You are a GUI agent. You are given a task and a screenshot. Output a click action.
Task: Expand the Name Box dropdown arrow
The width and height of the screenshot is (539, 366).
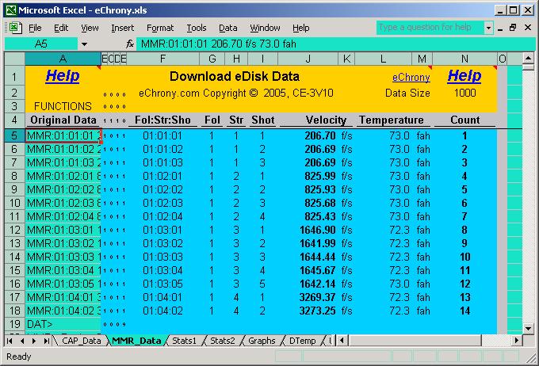pos(85,44)
